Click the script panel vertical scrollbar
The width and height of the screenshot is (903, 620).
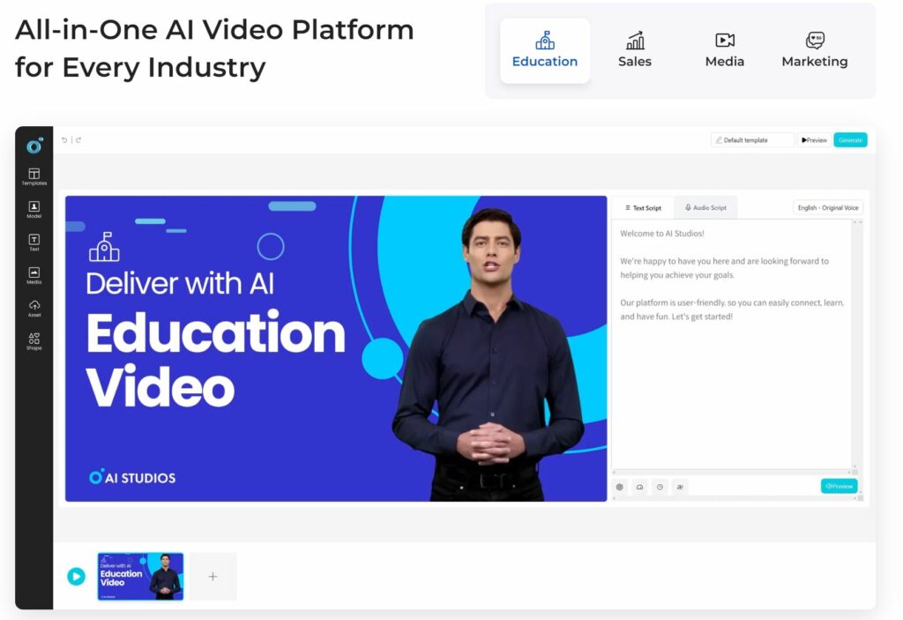[x=857, y=346]
